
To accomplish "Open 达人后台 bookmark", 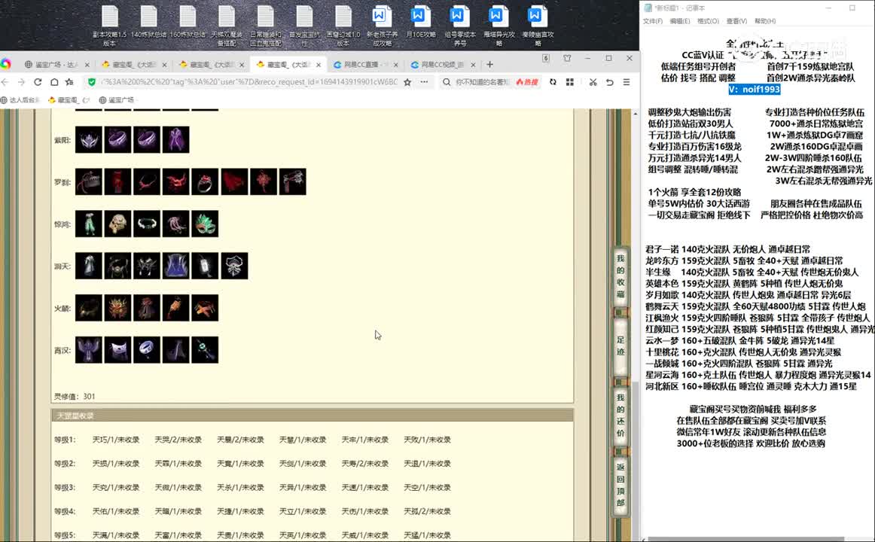I will click(20, 100).
